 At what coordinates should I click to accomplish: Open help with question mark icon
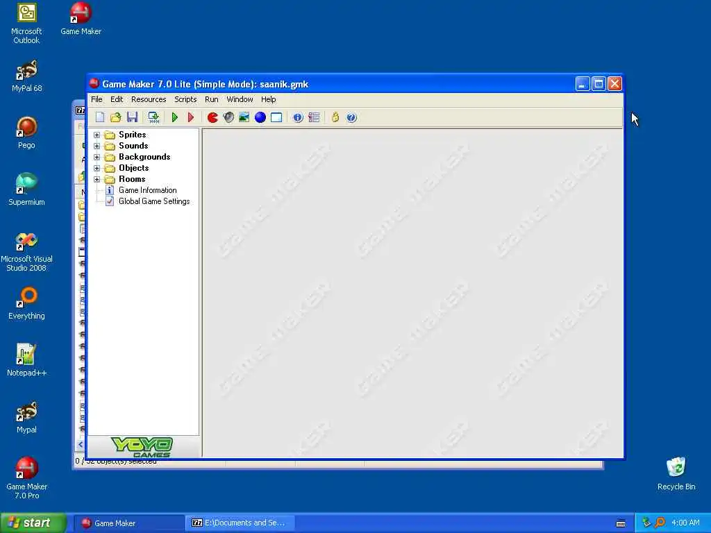click(351, 117)
